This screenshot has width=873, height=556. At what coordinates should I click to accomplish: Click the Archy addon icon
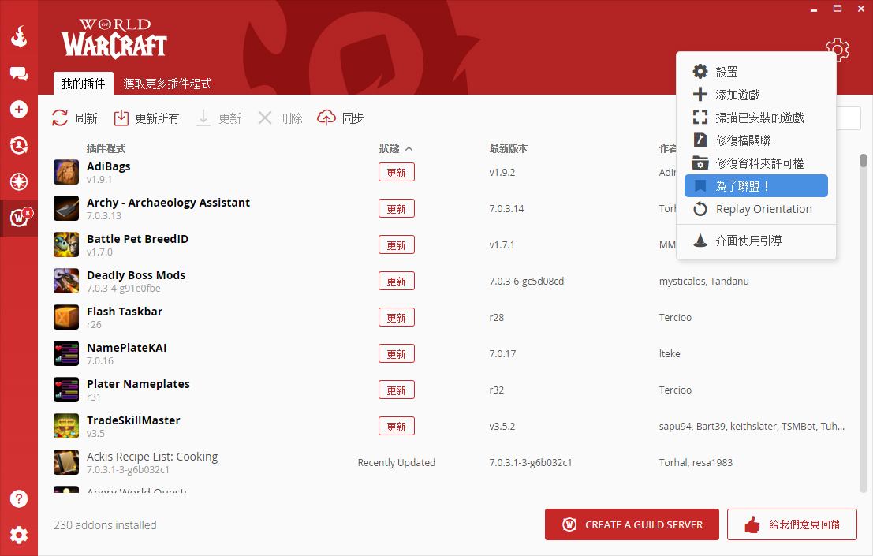[x=66, y=208]
